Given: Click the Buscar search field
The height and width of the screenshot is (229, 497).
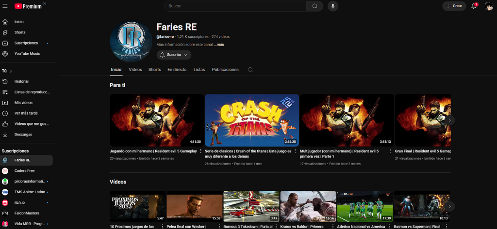Looking at the screenshot, I should pyautogui.click(x=235, y=6).
